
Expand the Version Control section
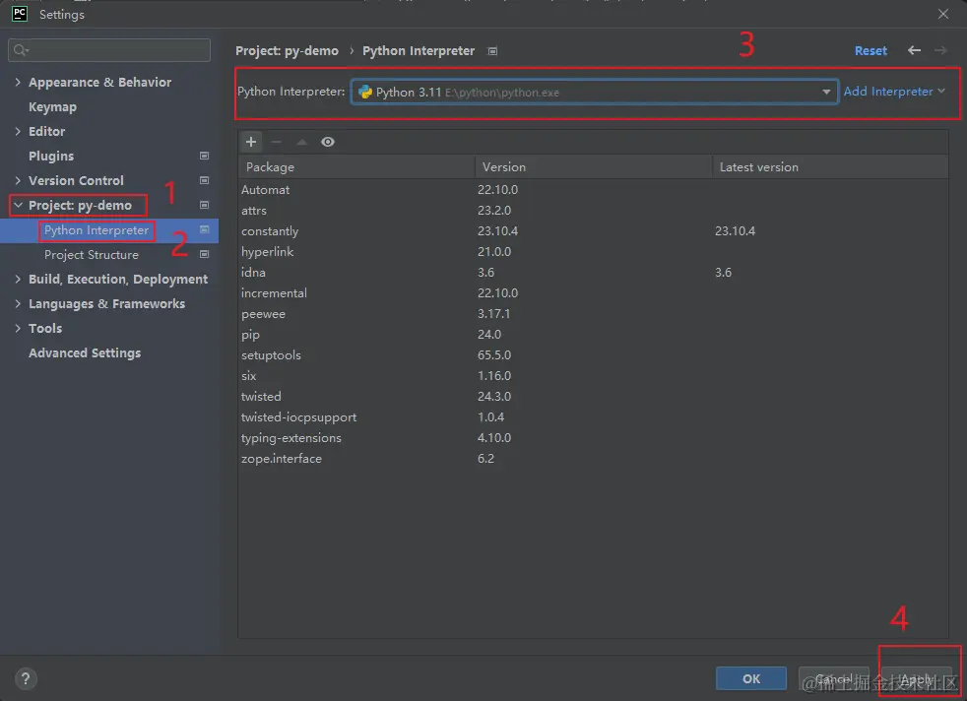click(x=18, y=180)
